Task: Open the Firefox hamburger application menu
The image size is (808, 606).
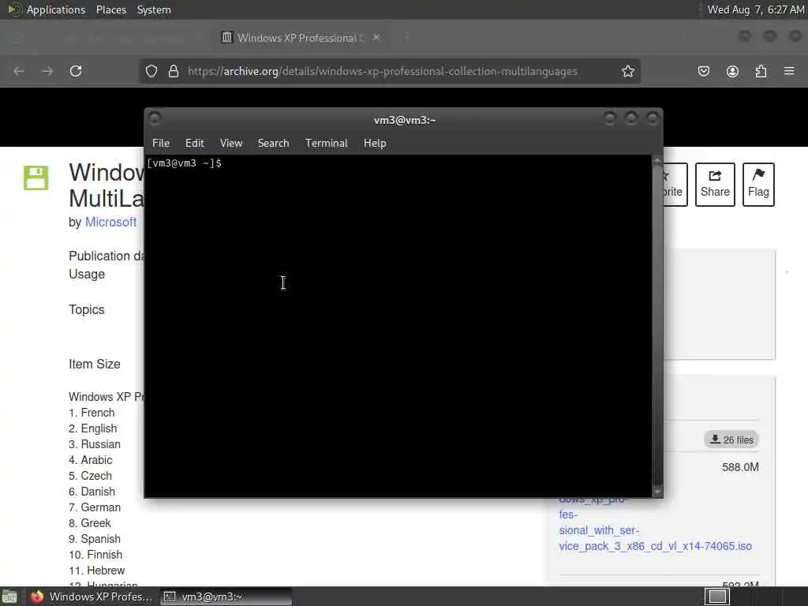Action: pyautogui.click(x=789, y=71)
